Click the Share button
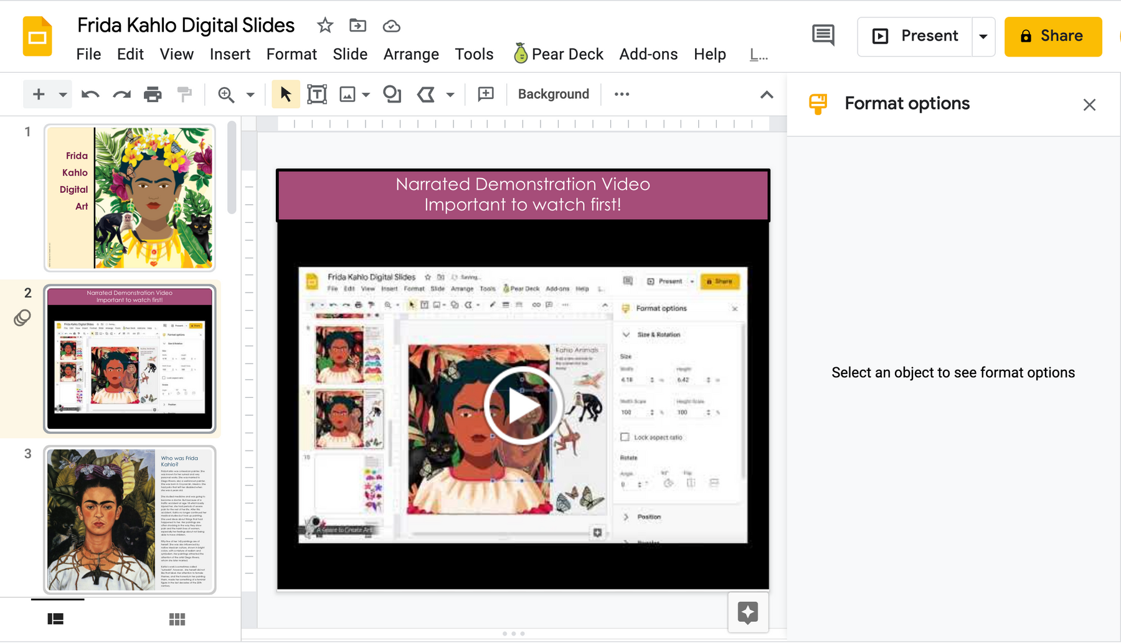The height and width of the screenshot is (643, 1121). (x=1052, y=36)
